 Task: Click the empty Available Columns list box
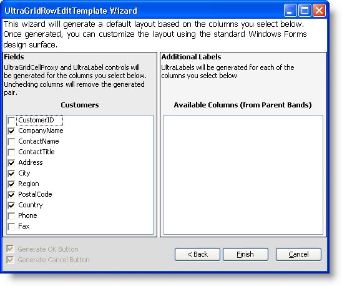pyautogui.click(x=243, y=175)
